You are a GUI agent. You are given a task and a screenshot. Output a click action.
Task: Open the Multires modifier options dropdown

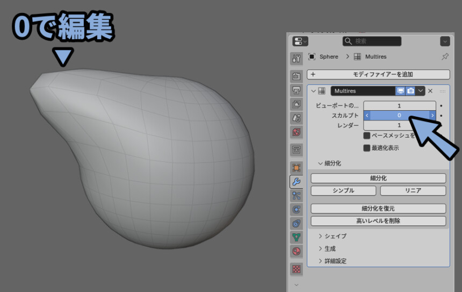[421, 91]
